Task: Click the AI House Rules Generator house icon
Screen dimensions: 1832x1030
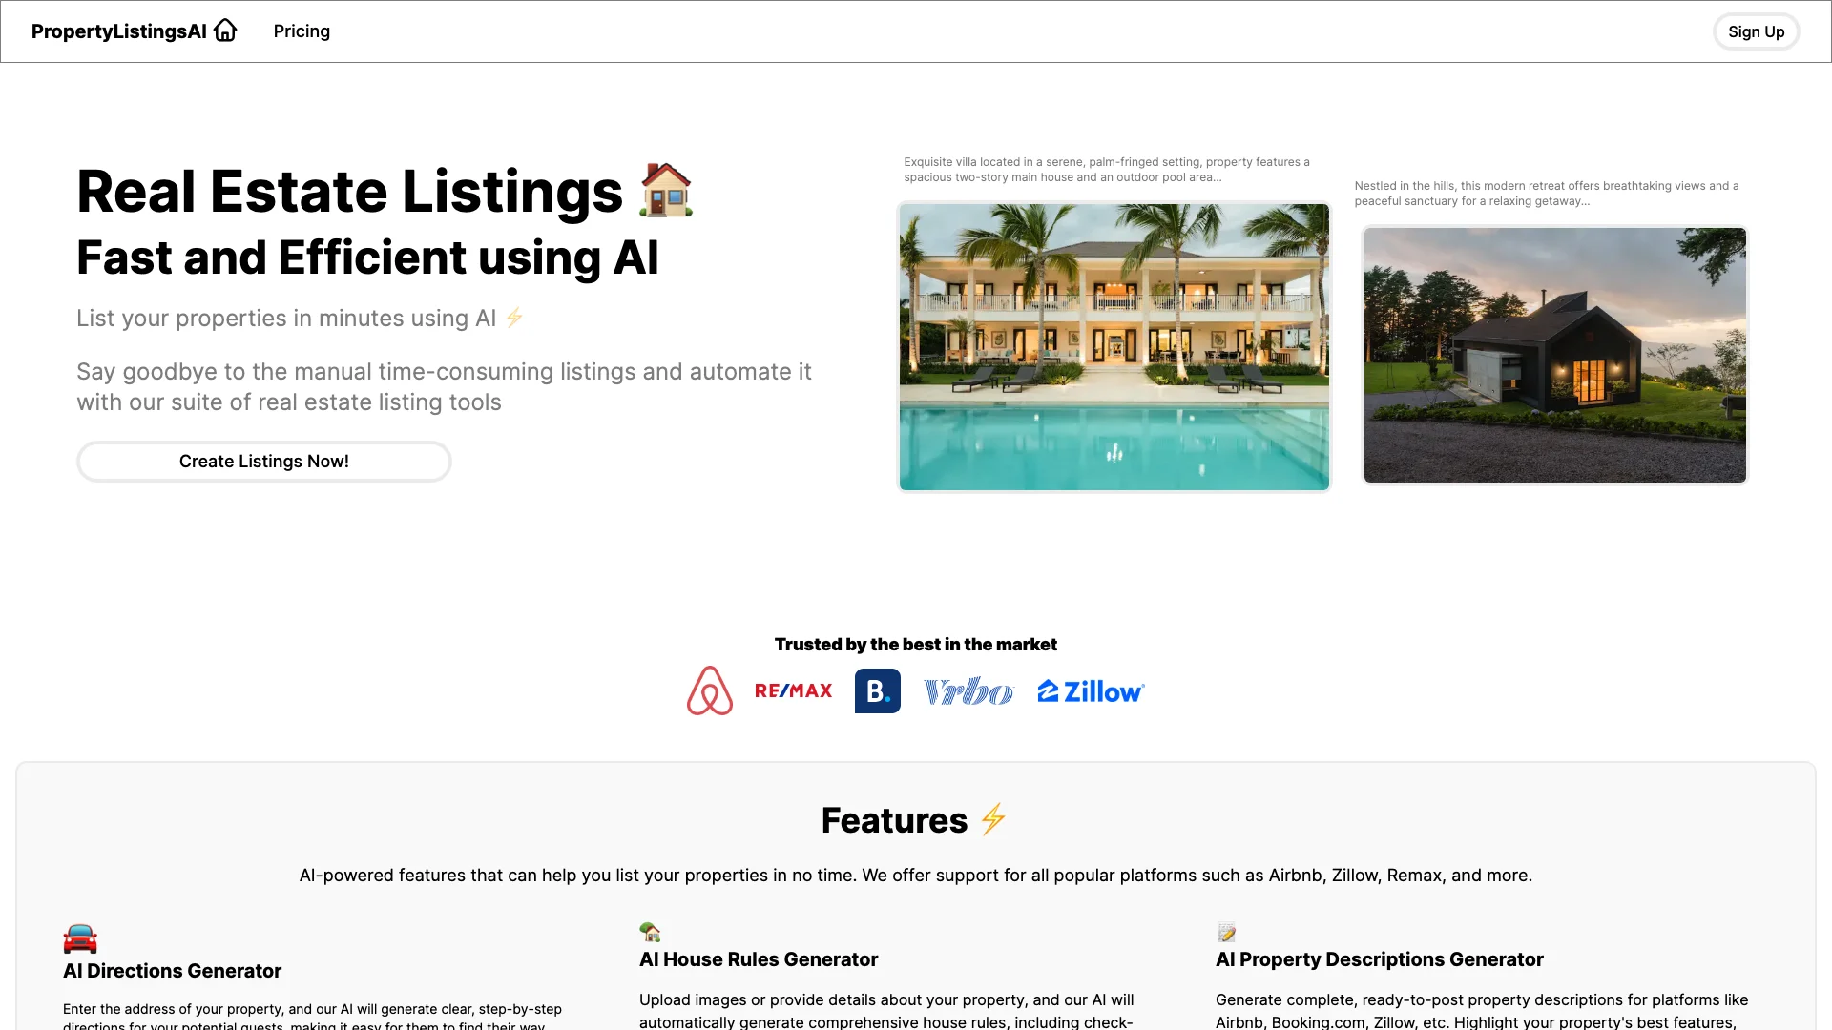Action: click(x=649, y=931)
